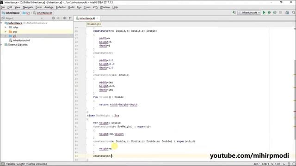Toggle tool window buttons icon in status bar
Image resolution: width=296 pixels, height=166 pixels.
point(3,164)
